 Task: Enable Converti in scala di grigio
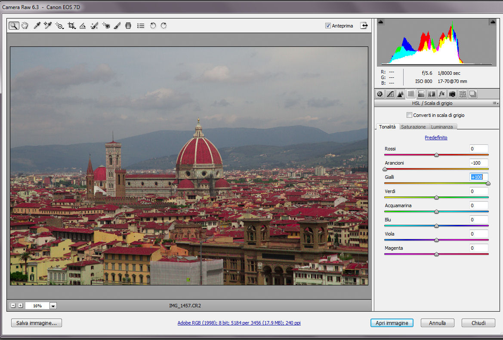(x=409, y=115)
